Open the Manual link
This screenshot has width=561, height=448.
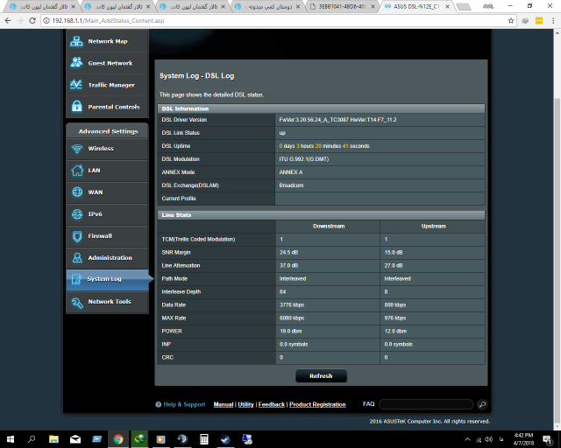pyautogui.click(x=224, y=404)
